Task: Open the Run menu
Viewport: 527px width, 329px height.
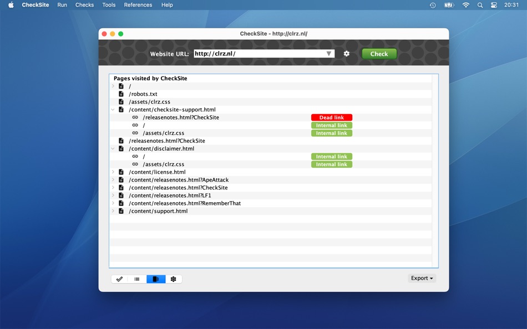Action: (62, 5)
